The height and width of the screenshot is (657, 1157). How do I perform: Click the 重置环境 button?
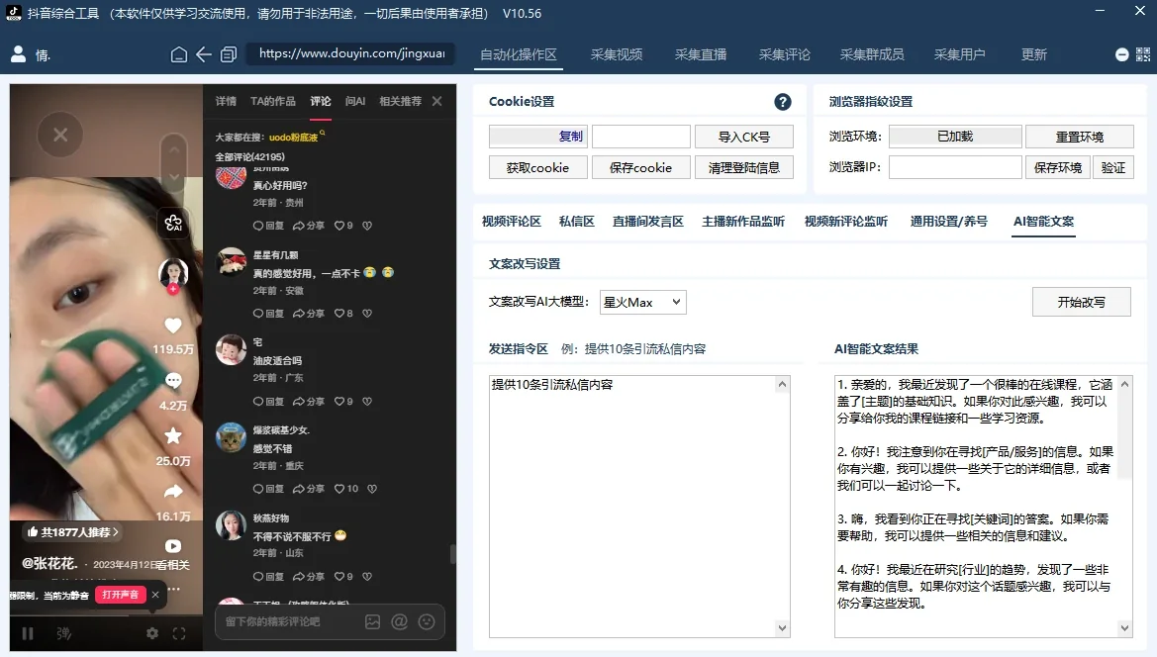click(1080, 137)
